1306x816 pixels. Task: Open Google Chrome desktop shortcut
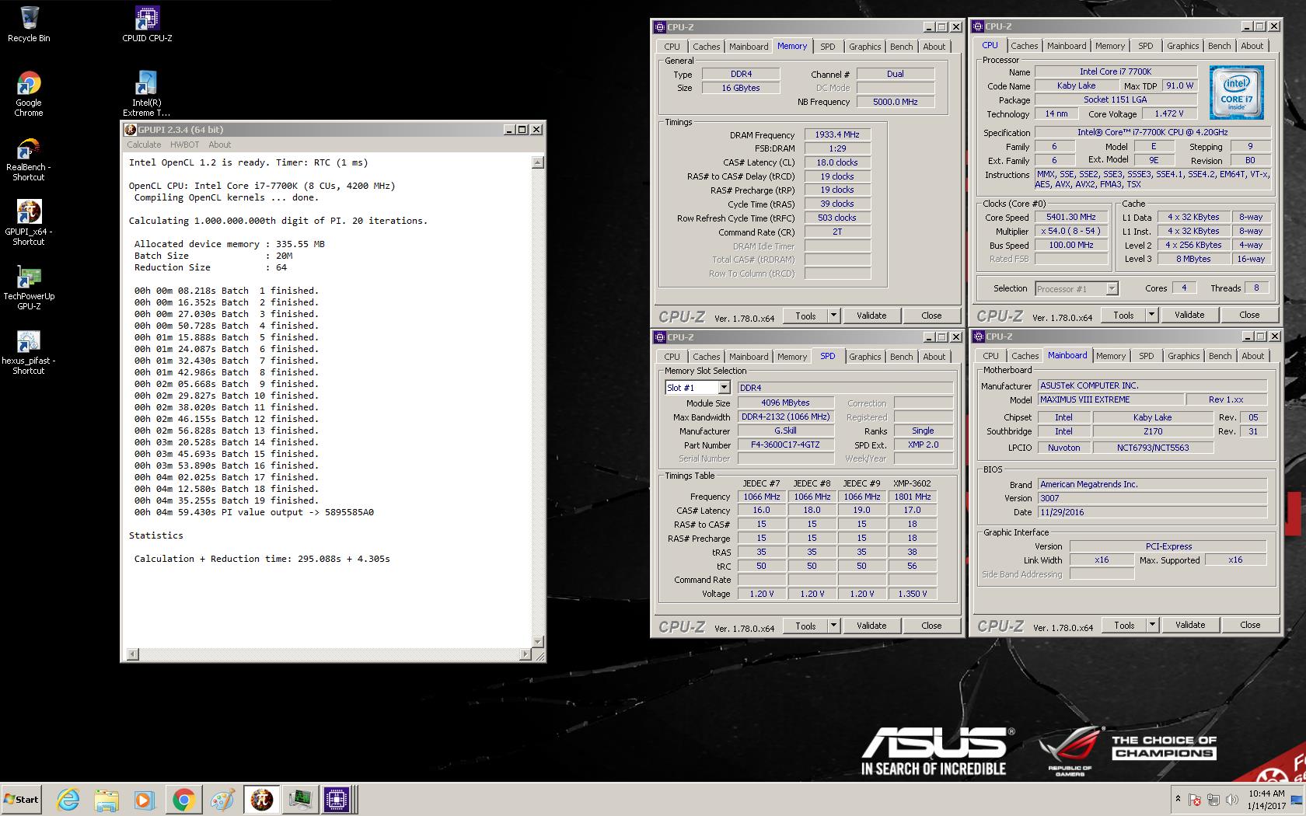click(29, 93)
